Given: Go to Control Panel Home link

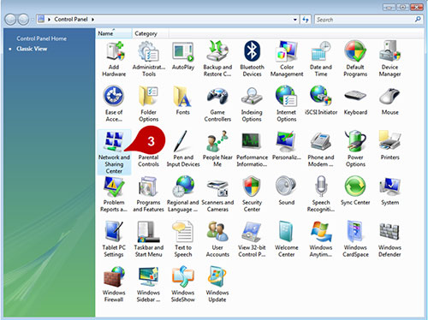Looking at the screenshot, I should click(x=42, y=39).
